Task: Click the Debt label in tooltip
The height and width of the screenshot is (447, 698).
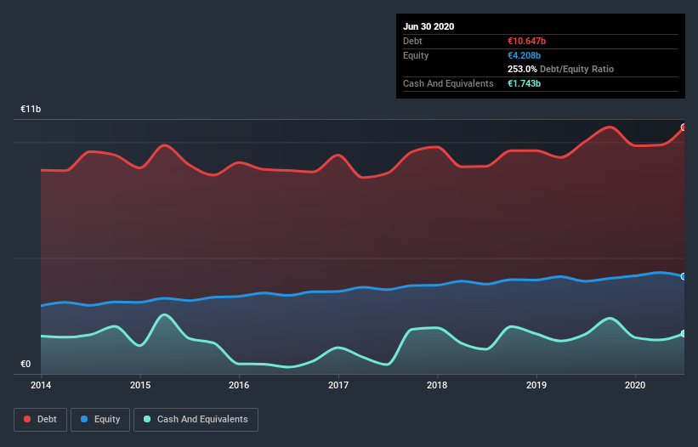Action: (412, 41)
